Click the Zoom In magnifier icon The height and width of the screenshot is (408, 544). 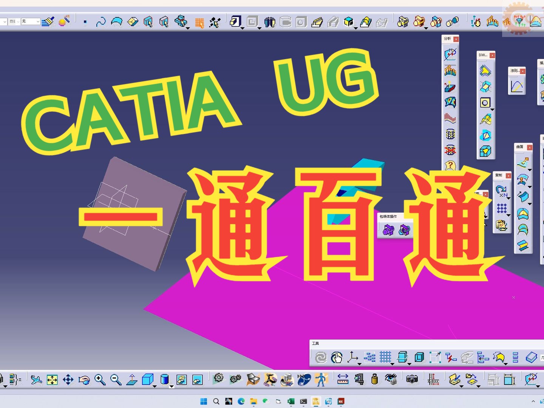[100, 379]
